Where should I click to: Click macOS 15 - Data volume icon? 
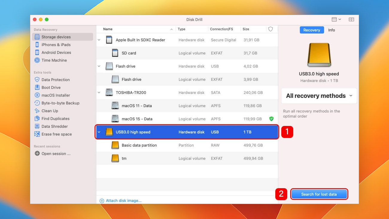click(x=115, y=119)
